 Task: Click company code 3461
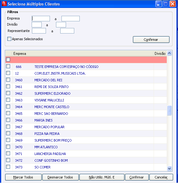[x=19, y=87]
